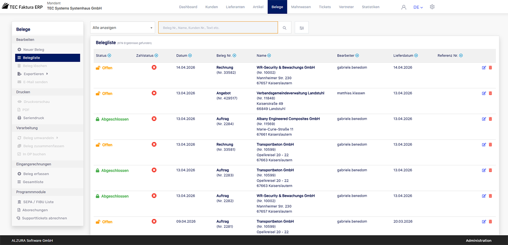Open the user profile icon in header

coord(404,7)
